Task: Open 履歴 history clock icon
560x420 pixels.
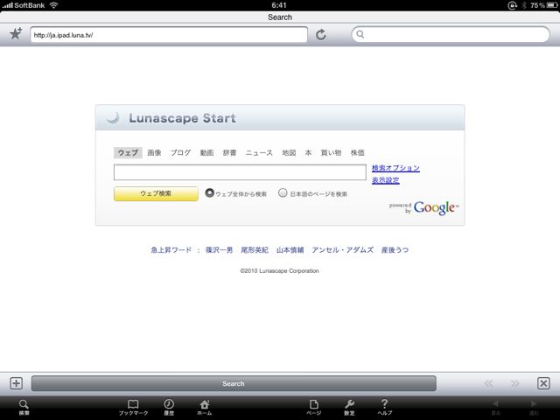Action: (x=169, y=407)
